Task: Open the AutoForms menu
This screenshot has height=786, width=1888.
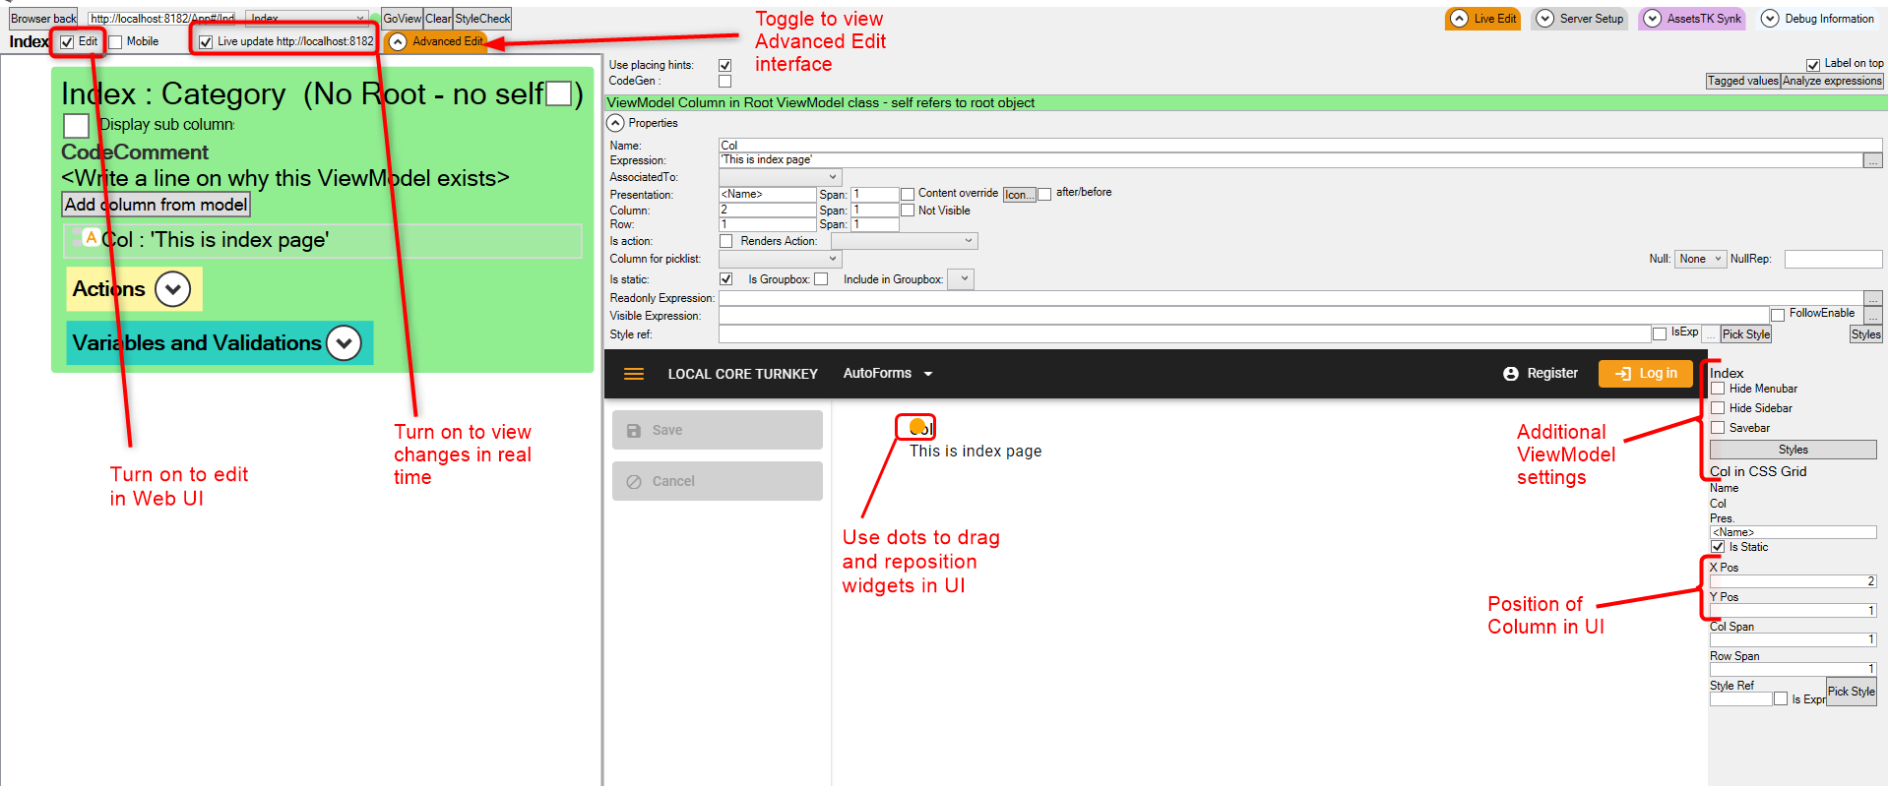Action: click(x=887, y=374)
